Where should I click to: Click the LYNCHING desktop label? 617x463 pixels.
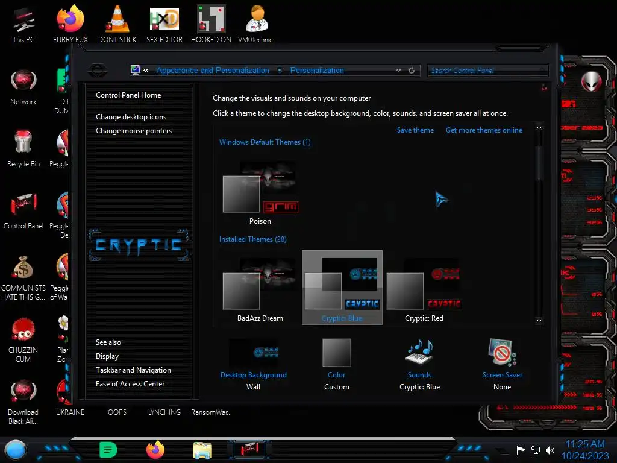click(x=164, y=412)
